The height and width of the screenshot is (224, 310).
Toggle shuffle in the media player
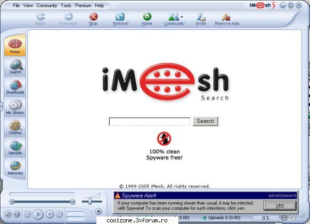[x=8, y=214]
